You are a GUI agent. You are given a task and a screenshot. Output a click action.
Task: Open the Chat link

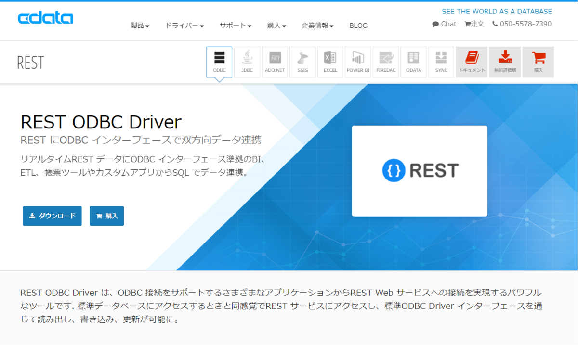(444, 24)
